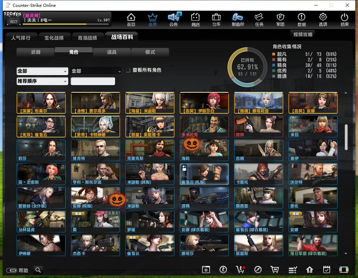This screenshot has height=278, width=358.
Task: Open the 会员 crown membership icon
Action: tap(152, 20)
